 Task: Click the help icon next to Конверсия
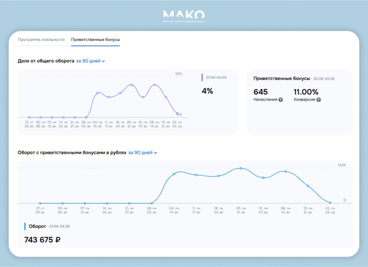[319, 100]
